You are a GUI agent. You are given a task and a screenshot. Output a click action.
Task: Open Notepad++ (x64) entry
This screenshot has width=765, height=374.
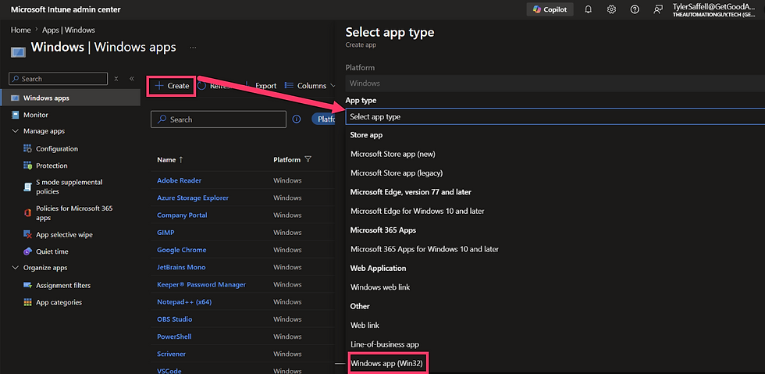click(x=184, y=302)
